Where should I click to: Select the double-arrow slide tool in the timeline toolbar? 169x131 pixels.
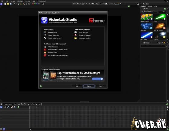pos(5,107)
